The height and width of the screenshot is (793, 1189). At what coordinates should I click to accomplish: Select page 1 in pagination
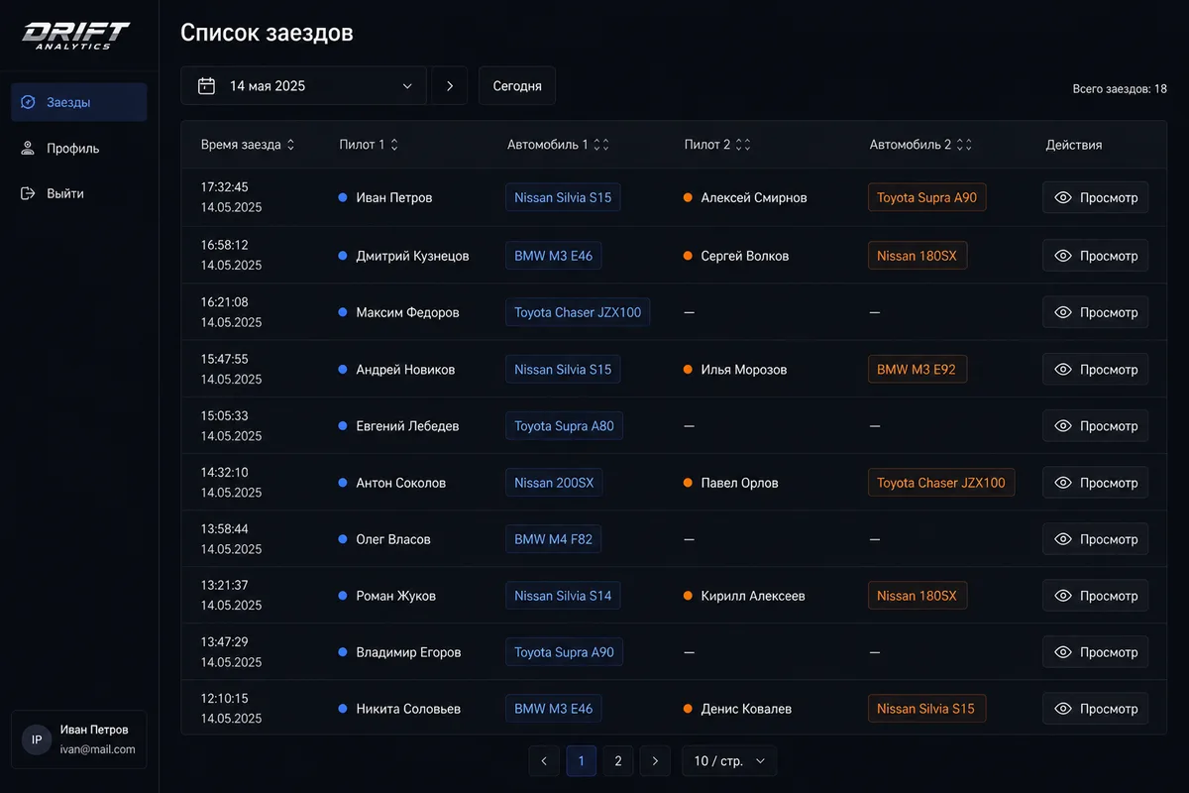pyautogui.click(x=582, y=761)
